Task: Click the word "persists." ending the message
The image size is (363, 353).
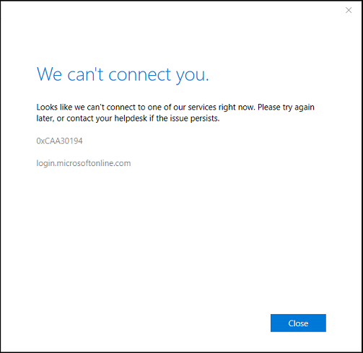Action: tap(206, 119)
